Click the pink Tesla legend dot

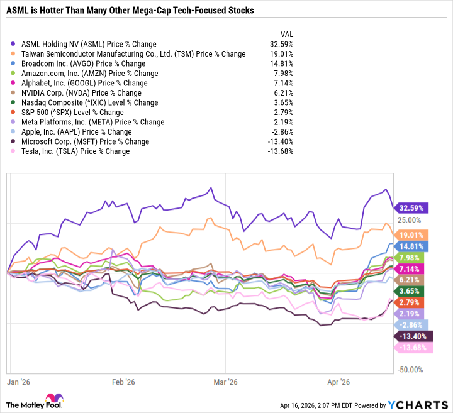point(14,151)
